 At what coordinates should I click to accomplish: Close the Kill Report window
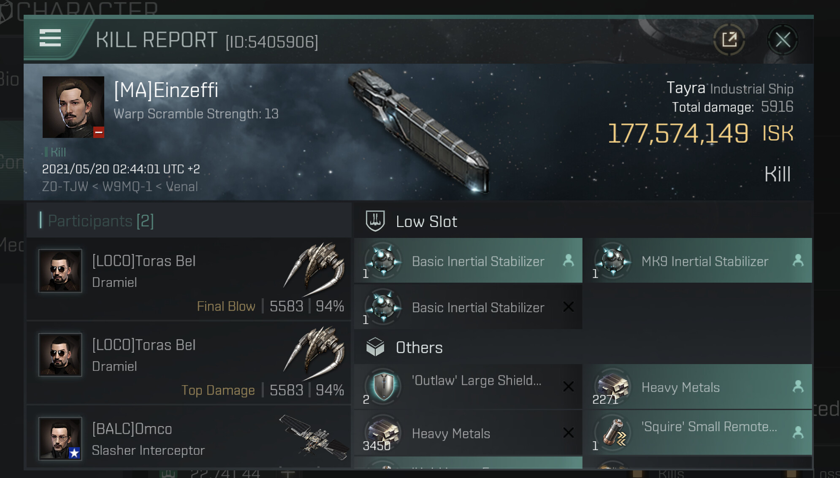782,41
